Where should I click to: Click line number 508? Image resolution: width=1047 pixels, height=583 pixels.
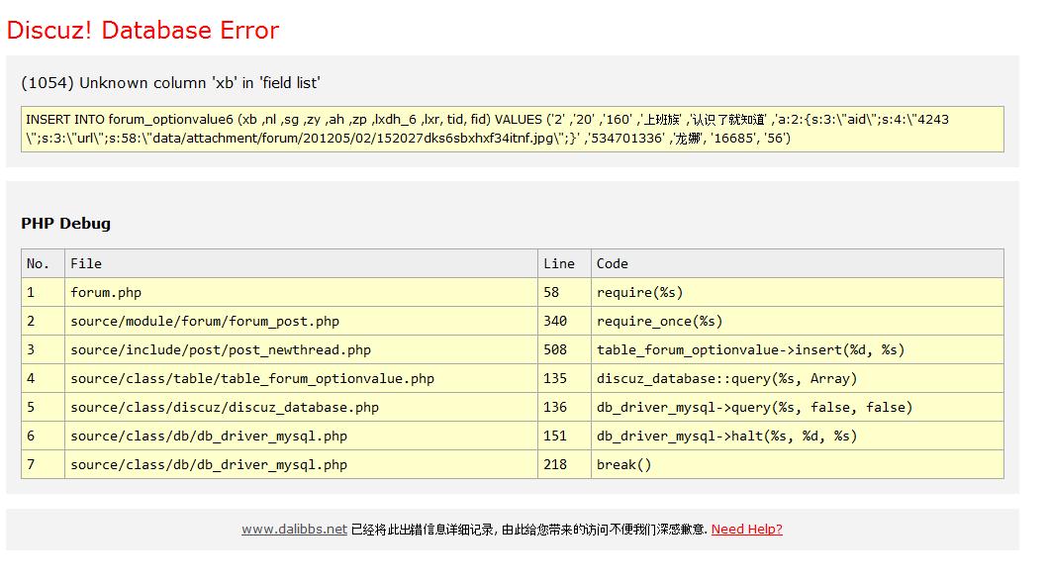[564, 350]
